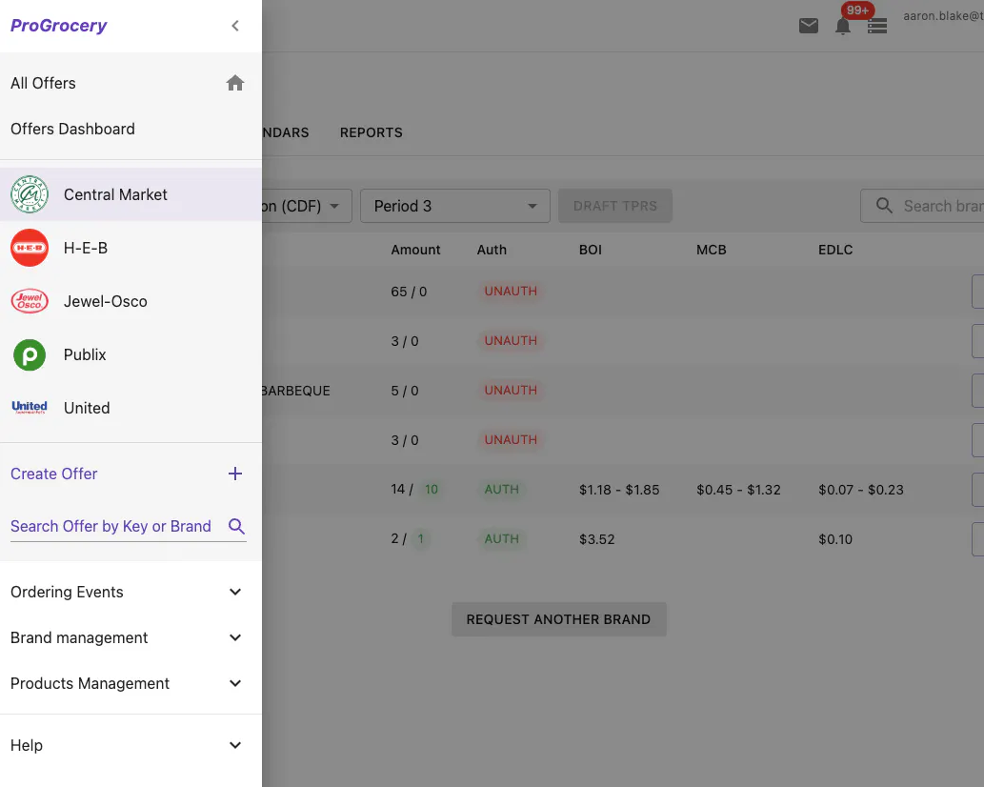Open the notifications bell
The image size is (984, 787).
point(843,27)
